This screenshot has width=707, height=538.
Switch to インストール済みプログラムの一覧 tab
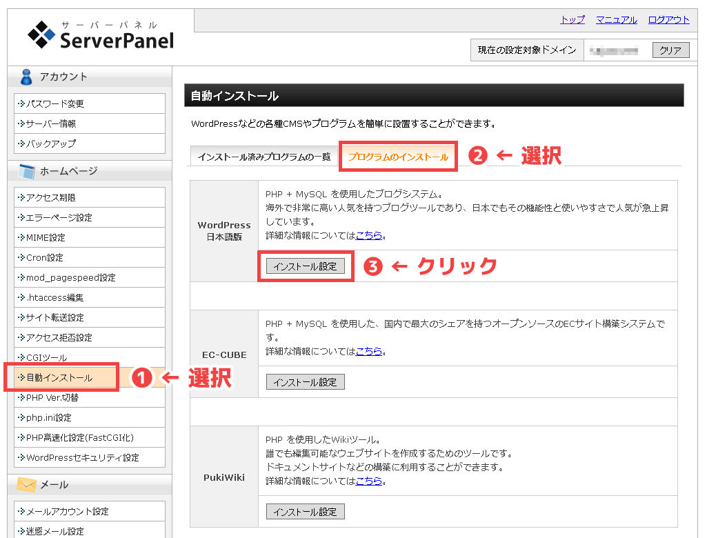tap(263, 157)
